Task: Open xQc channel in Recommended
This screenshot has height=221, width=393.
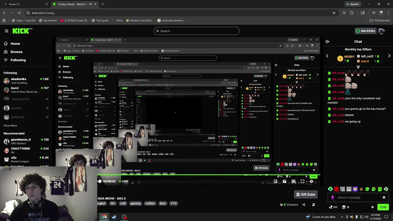Action: click(26, 159)
